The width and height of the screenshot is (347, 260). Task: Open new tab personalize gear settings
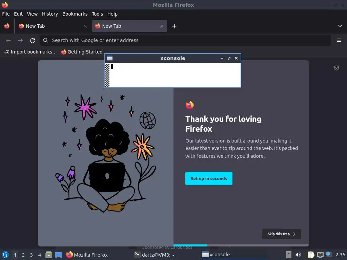(x=336, y=68)
